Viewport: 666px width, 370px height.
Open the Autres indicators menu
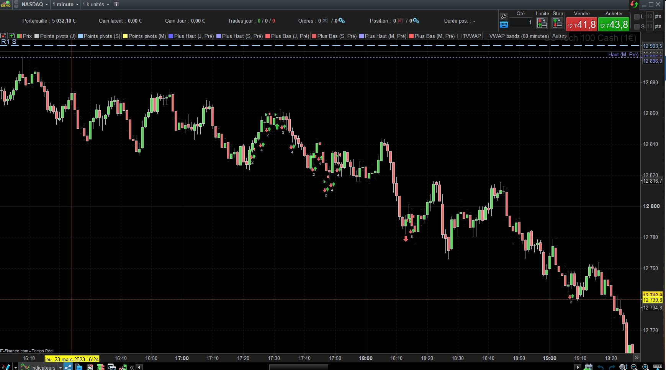(x=559, y=36)
